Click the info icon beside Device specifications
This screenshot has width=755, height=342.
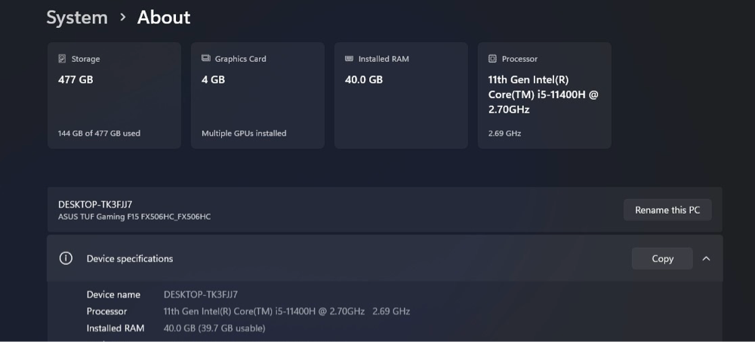pyautogui.click(x=66, y=258)
